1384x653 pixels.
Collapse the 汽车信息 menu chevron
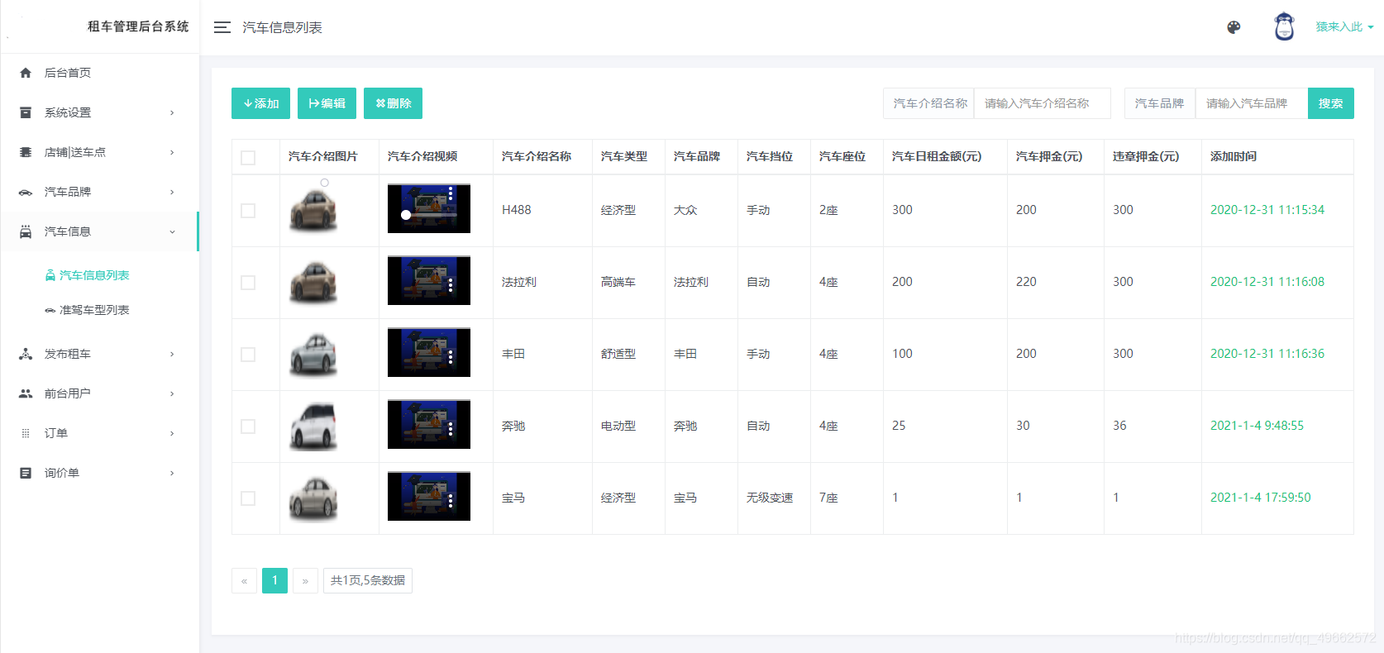(172, 231)
